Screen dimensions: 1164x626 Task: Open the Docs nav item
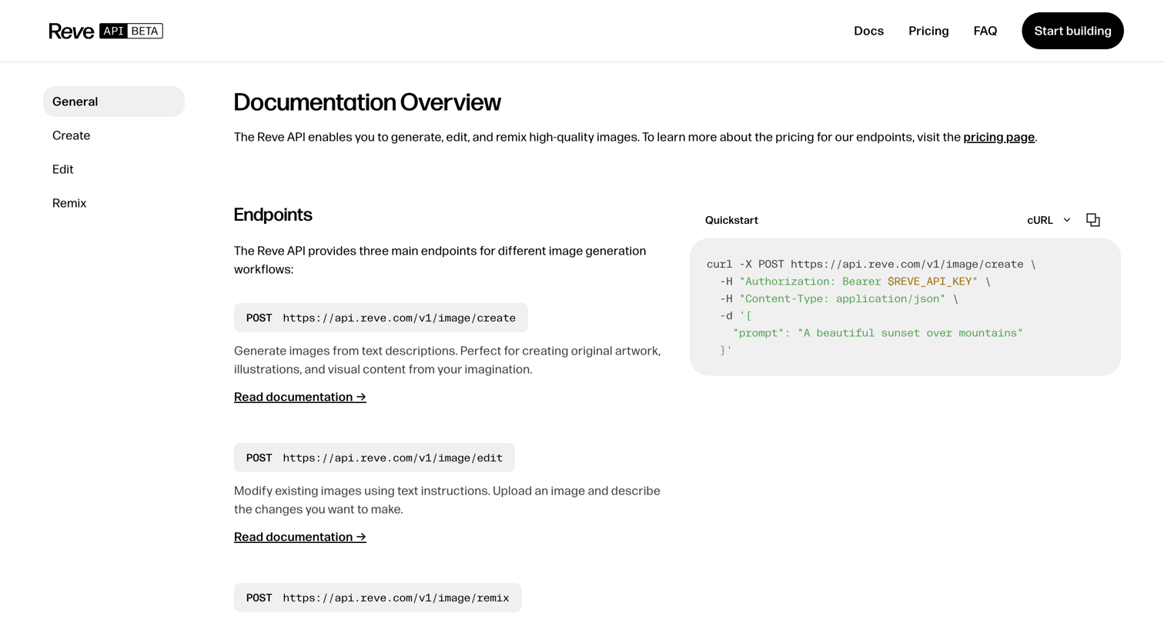coord(868,31)
